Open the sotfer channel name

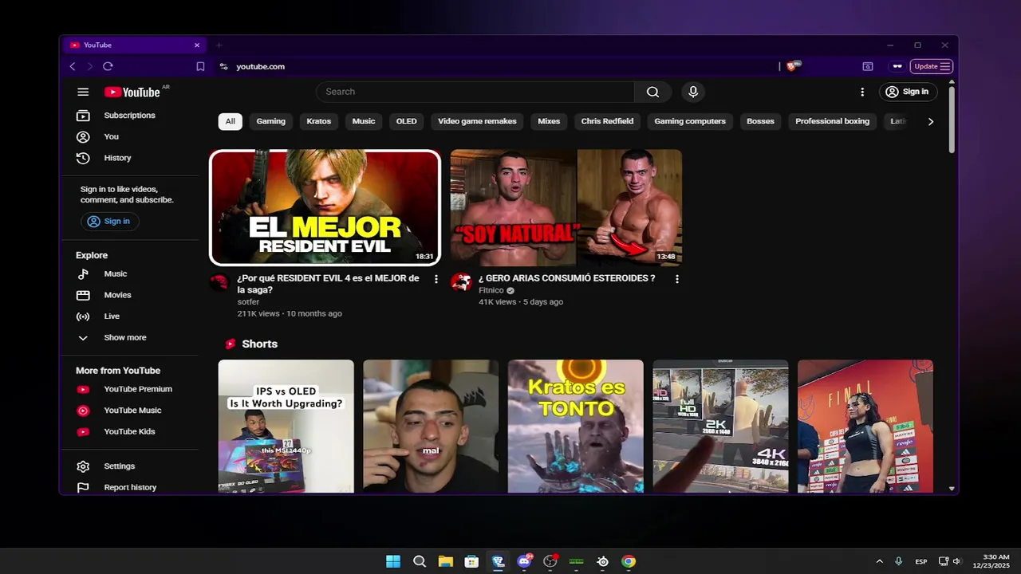(x=248, y=302)
